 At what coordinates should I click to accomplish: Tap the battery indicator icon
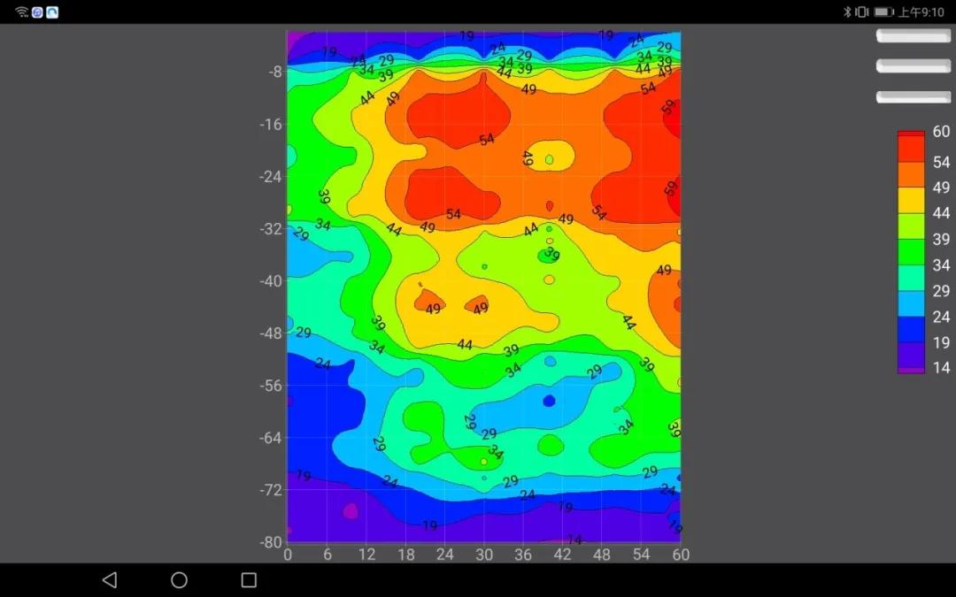[x=883, y=12]
